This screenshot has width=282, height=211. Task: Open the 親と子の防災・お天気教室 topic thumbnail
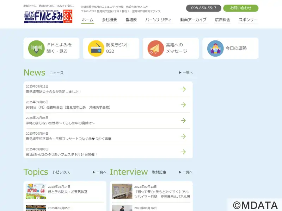coord(36,191)
